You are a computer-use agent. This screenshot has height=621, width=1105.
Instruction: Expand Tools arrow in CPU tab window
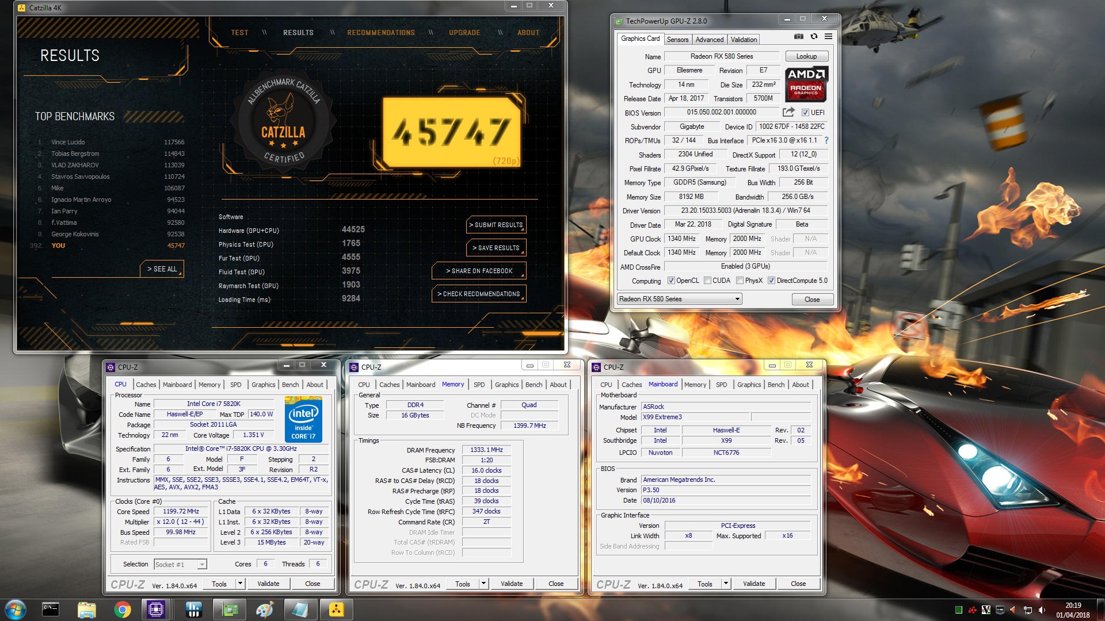(240, 584)
